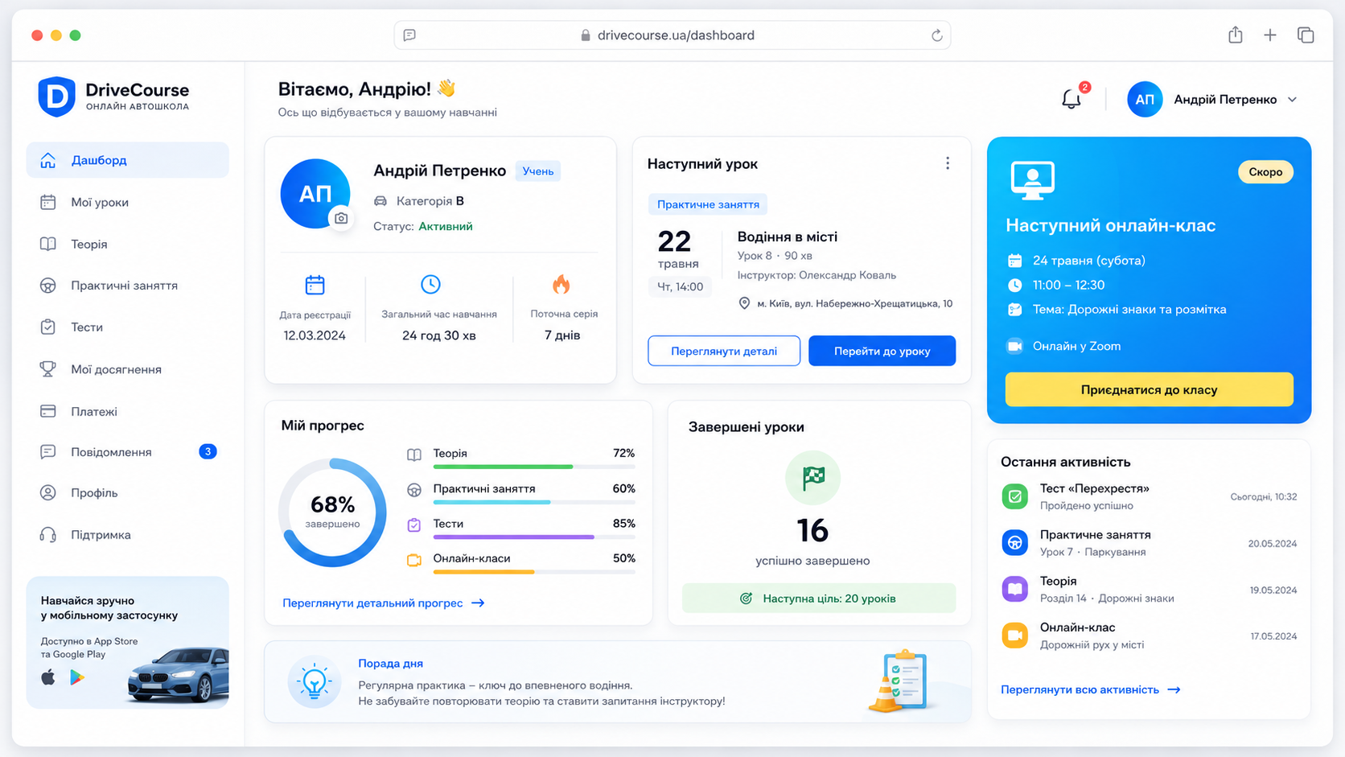This screenshot has height=757, width=1345.
Task: Click Тема: Дорожні знаки та розмітка text
Action: tap(1129, 310)
